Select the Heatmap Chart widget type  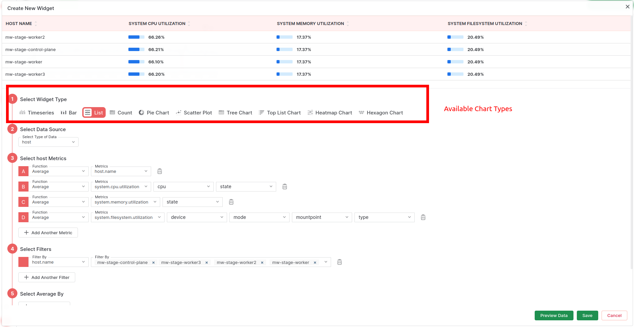pyautogui.click(x=330, y=113)
